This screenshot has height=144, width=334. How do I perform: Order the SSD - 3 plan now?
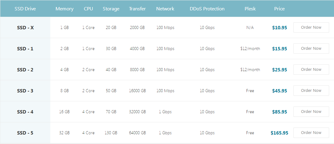point(311,91)
